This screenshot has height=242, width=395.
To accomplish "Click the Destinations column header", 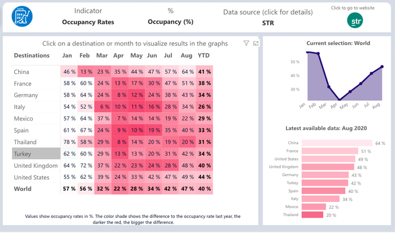I will point(32,56).
